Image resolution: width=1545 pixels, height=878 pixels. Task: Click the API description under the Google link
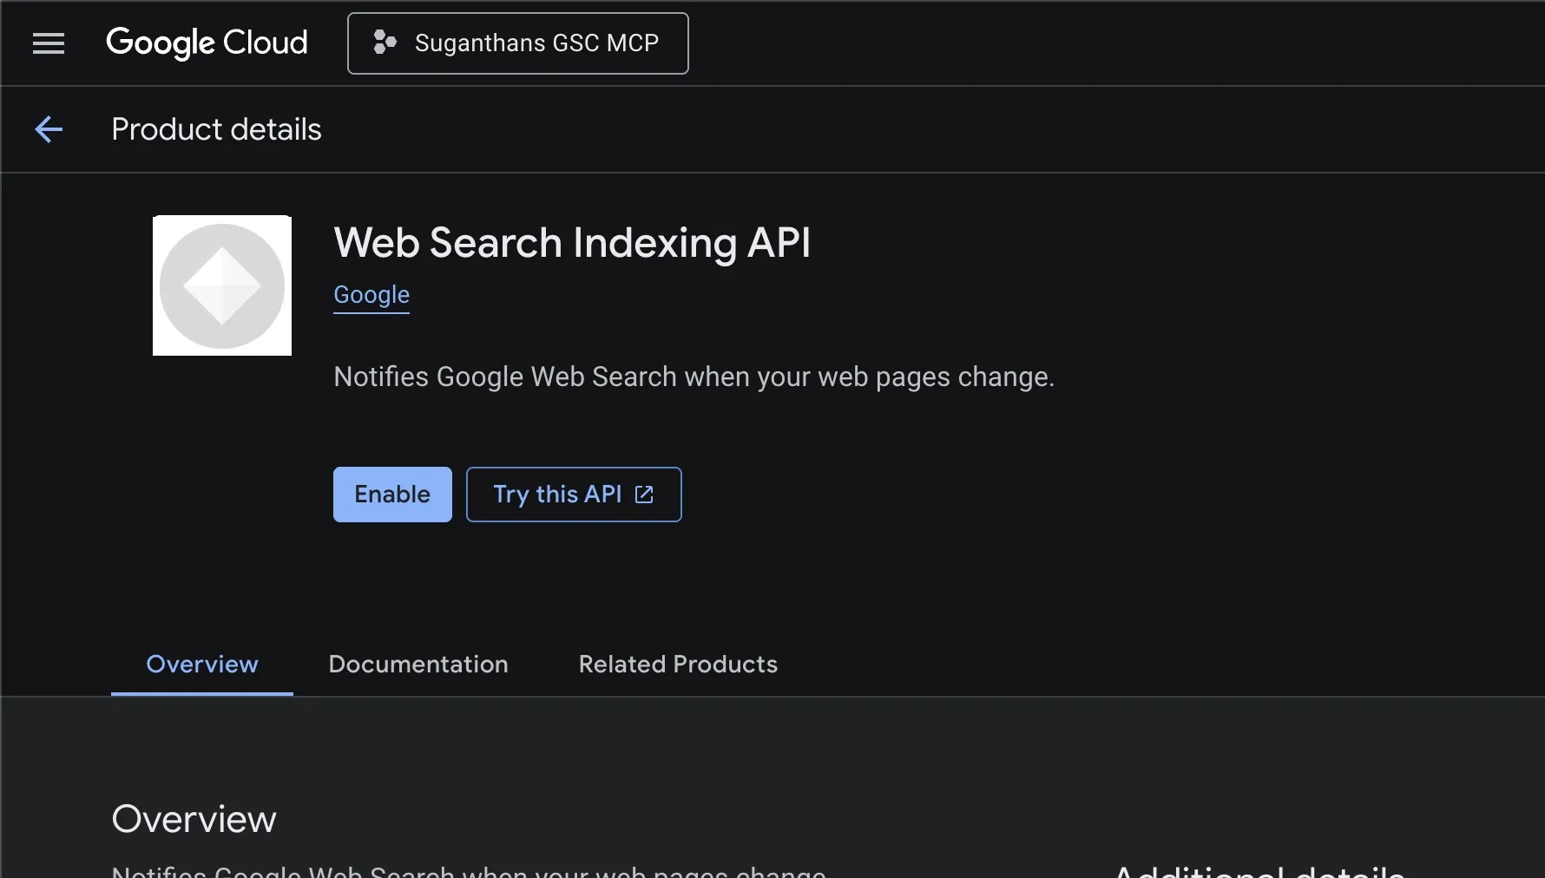point(694,377)
